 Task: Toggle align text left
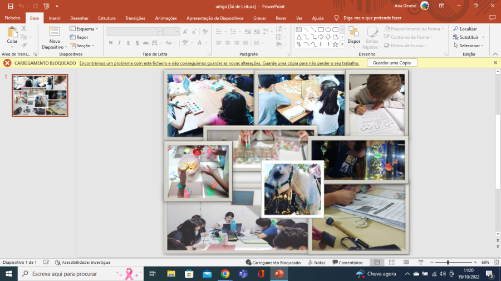(x=219, y=43)
